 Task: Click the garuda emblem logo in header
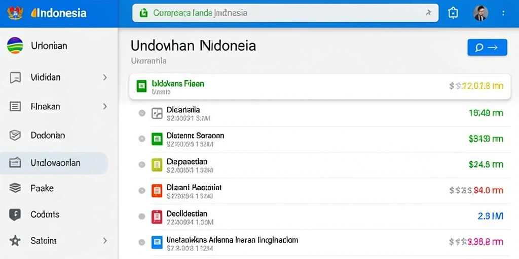[x=15, y=13]
